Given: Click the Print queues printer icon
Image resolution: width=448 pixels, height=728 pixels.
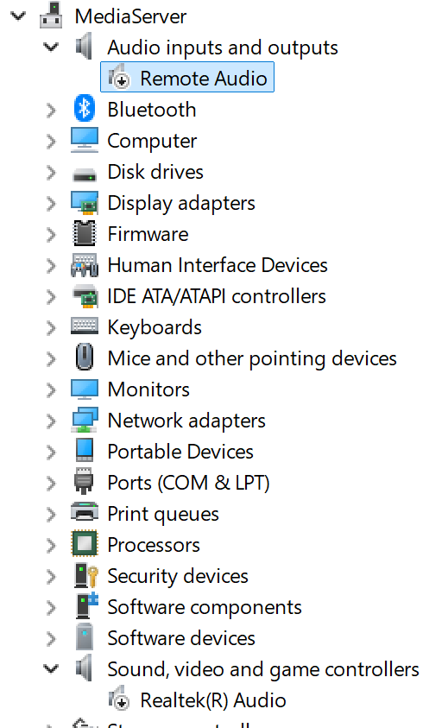Looking at the screenshot, I should pyautogui.click(x=85, y=513).
